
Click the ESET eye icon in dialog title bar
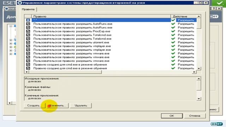[20, 3]
